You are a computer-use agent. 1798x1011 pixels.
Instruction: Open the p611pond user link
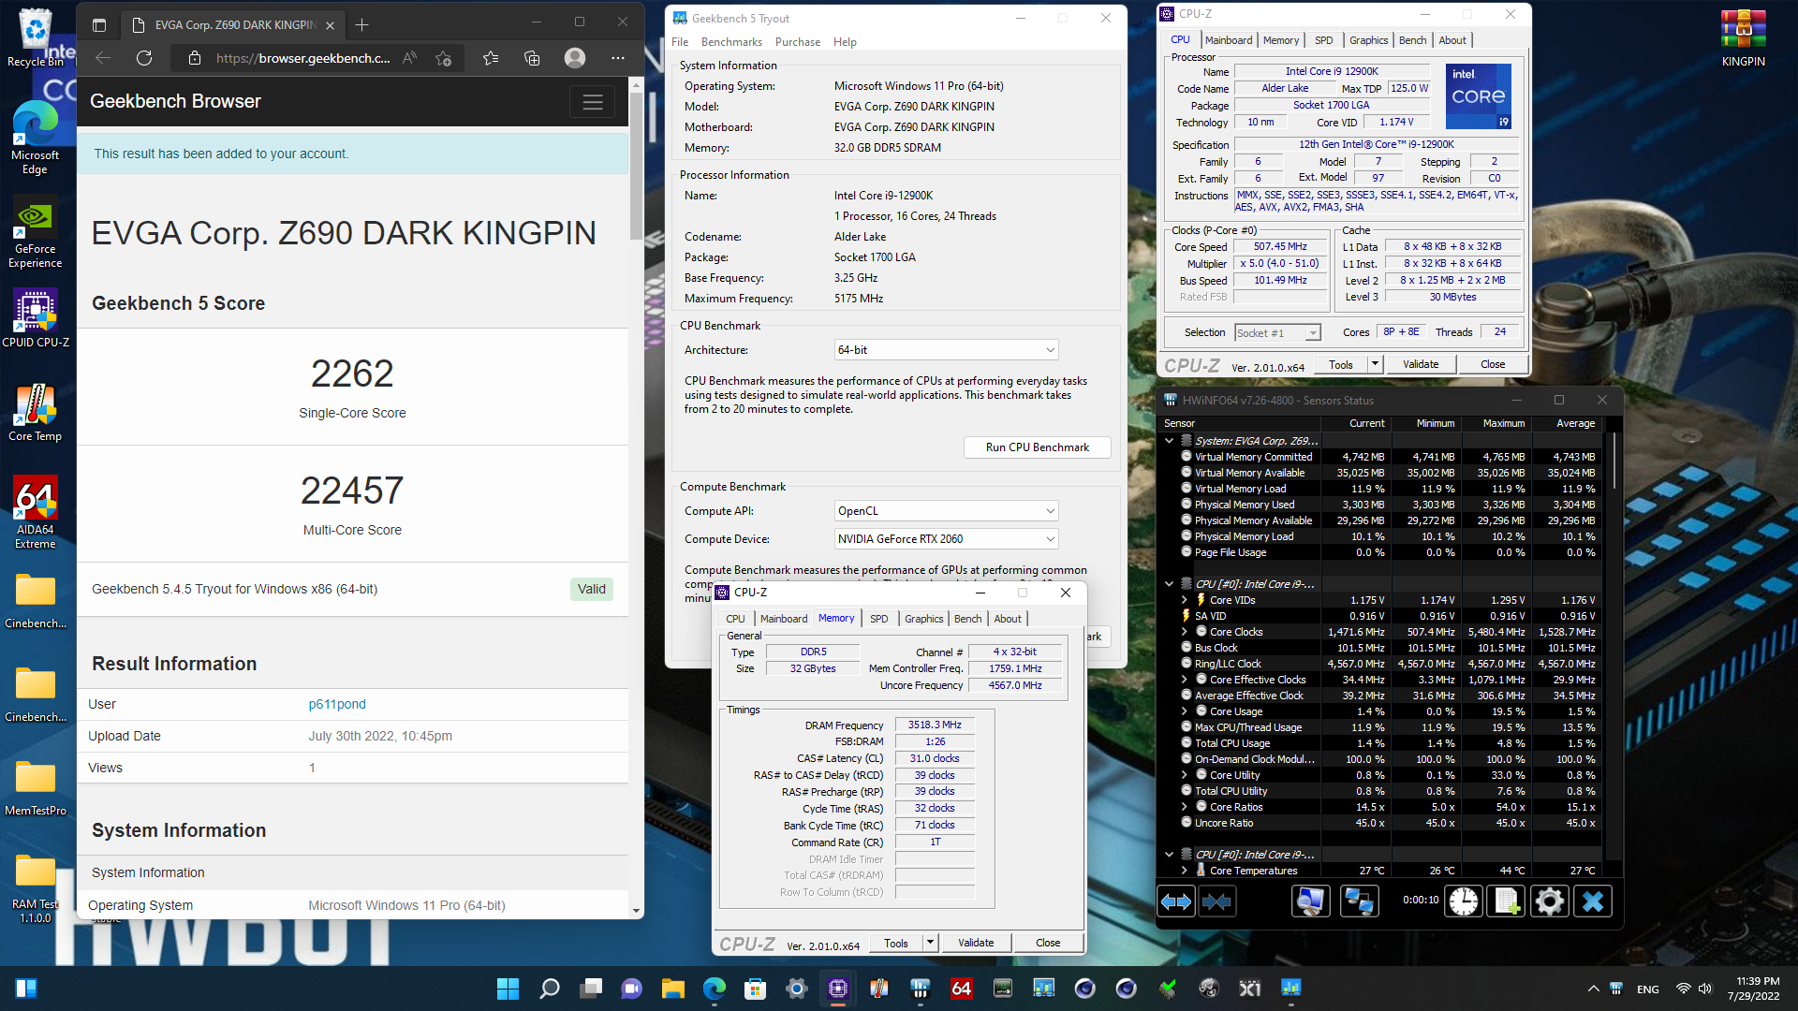pos(337,704)
